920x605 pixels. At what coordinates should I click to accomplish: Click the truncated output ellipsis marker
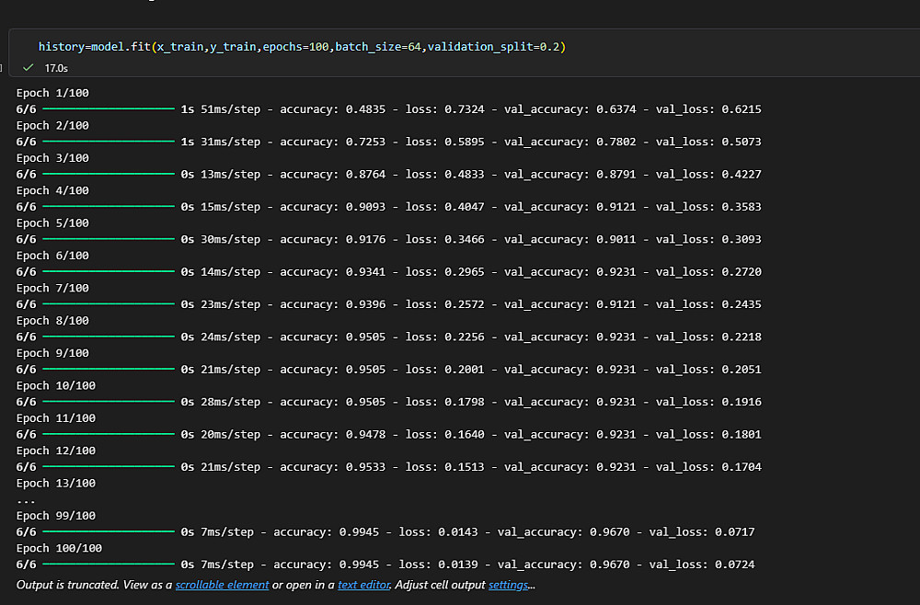[x=26, y=501]
